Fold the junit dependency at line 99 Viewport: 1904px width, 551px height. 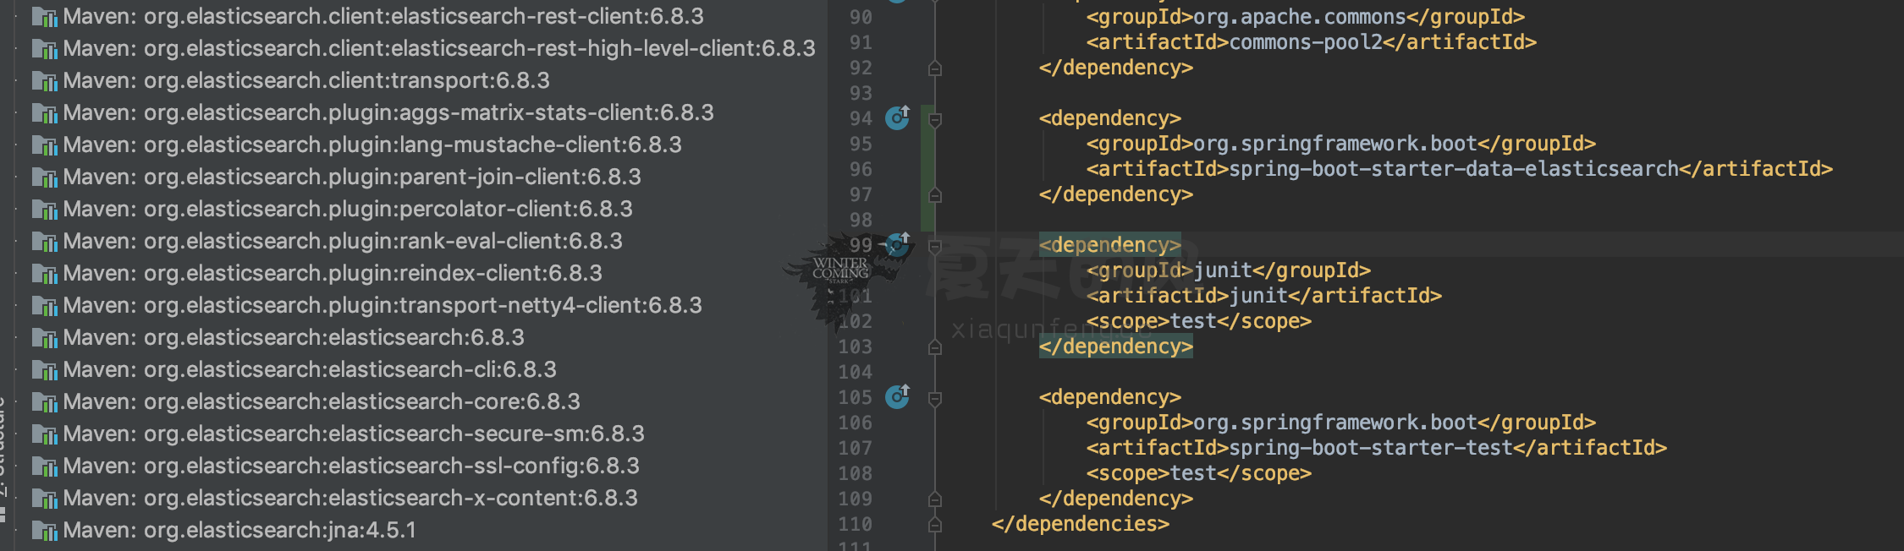click(935, 247)
